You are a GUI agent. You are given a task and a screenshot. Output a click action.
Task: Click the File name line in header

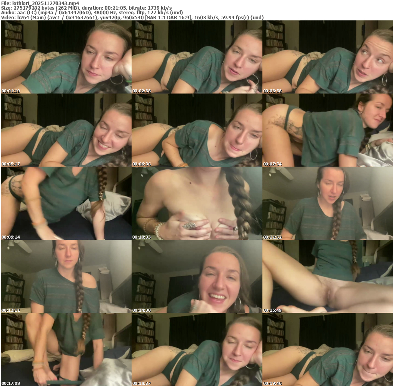click(40, 3)
